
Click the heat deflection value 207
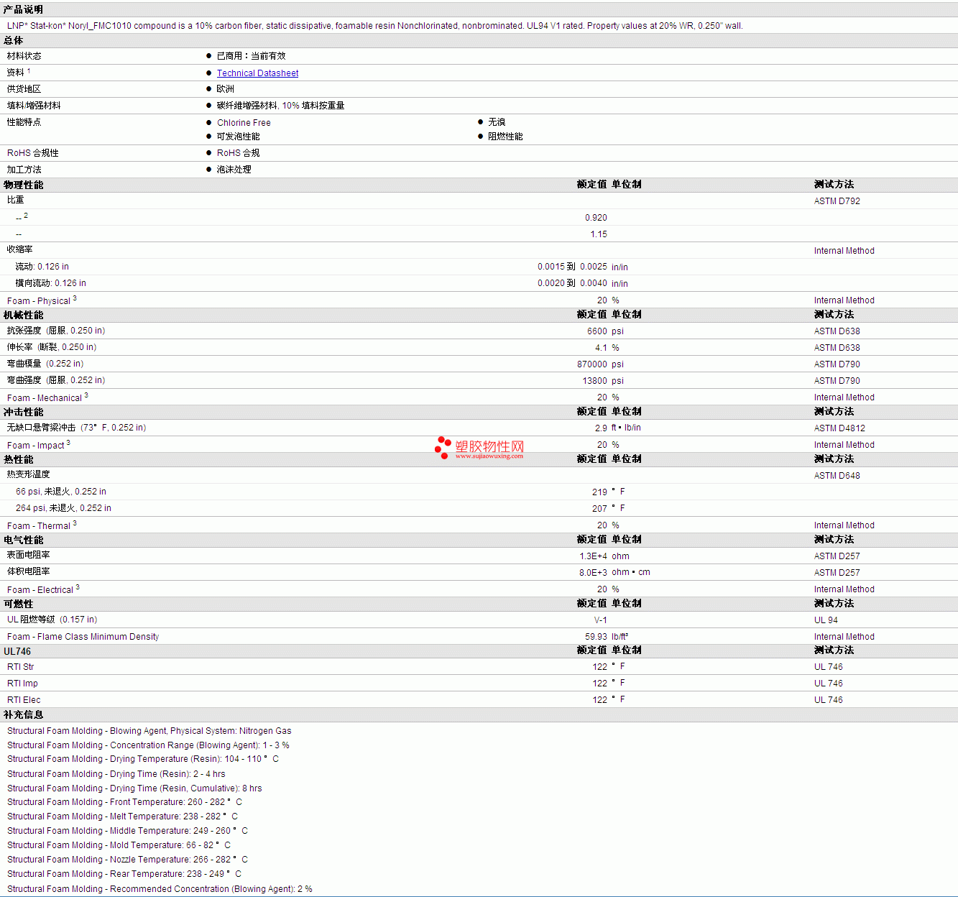(x=600, y=509)
